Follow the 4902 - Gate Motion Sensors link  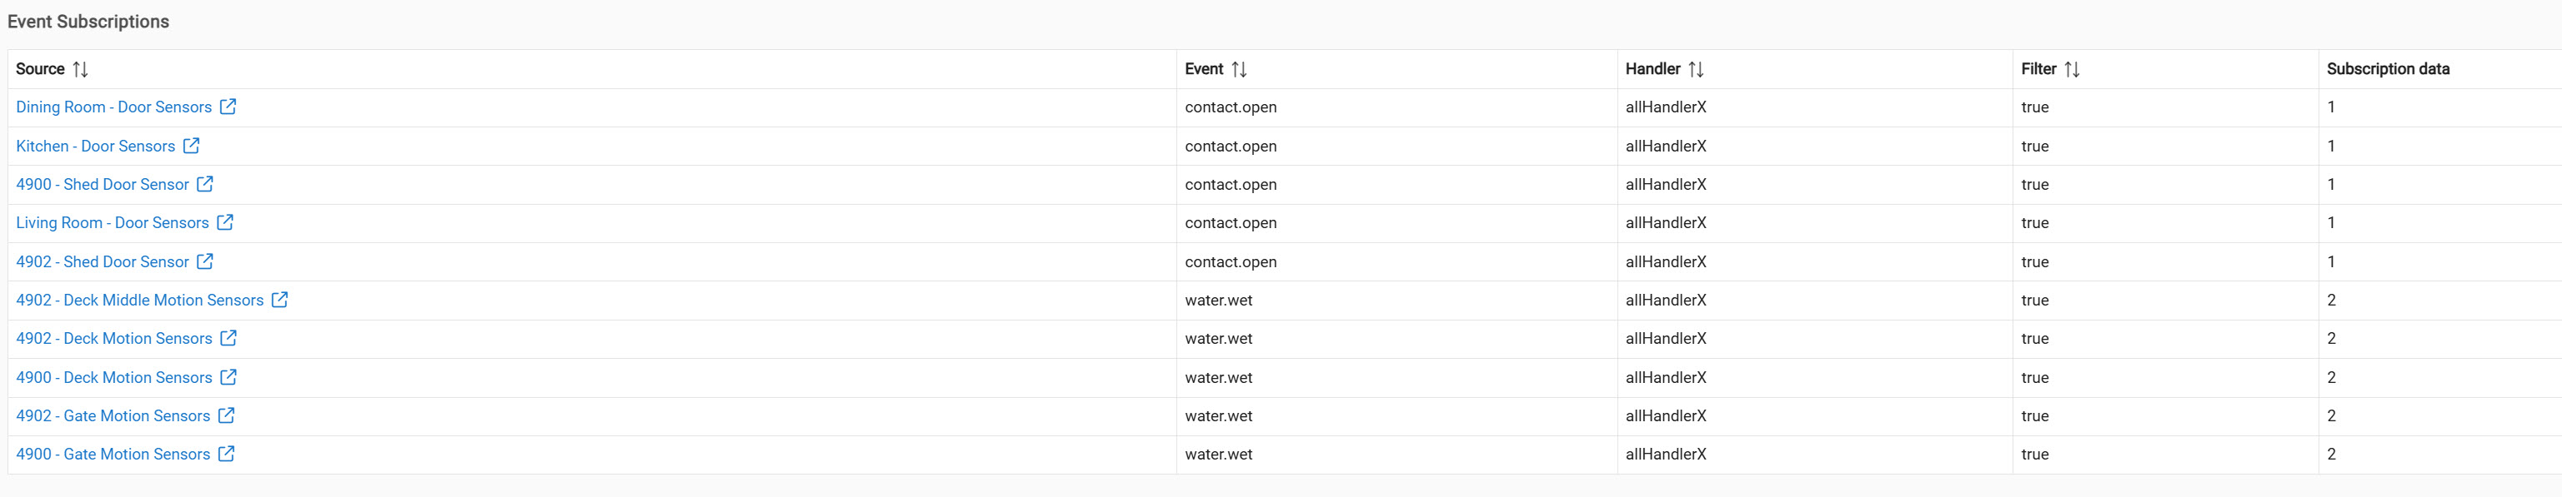113,415
